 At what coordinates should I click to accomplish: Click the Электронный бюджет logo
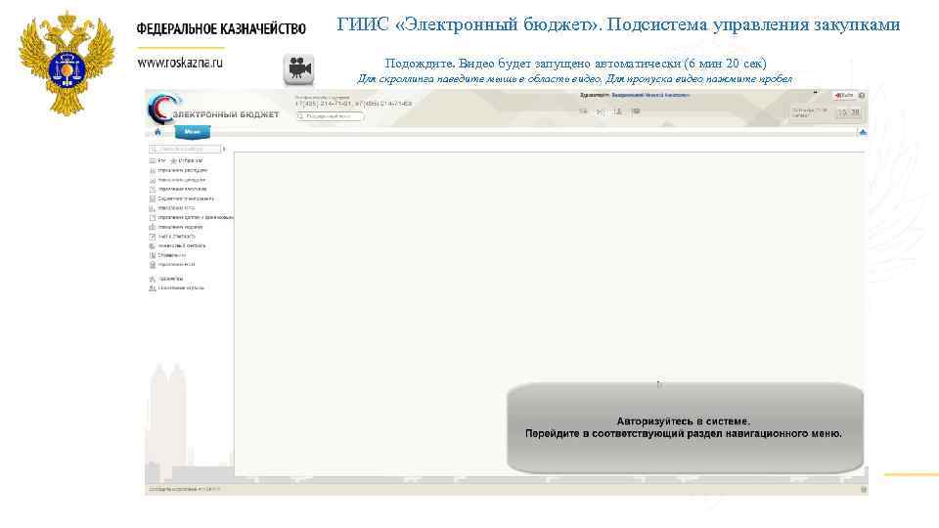pos(214,110)
